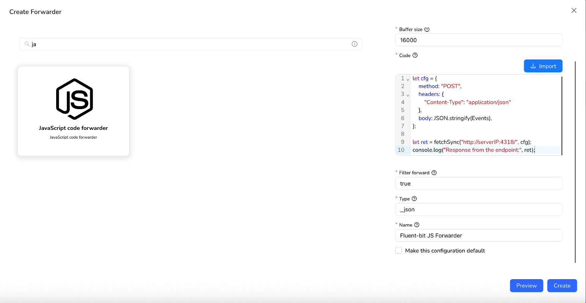Viewport: 586px width, 303px height.
Task: Select the JavaScript code forwarder card
Action: point(74,111)
